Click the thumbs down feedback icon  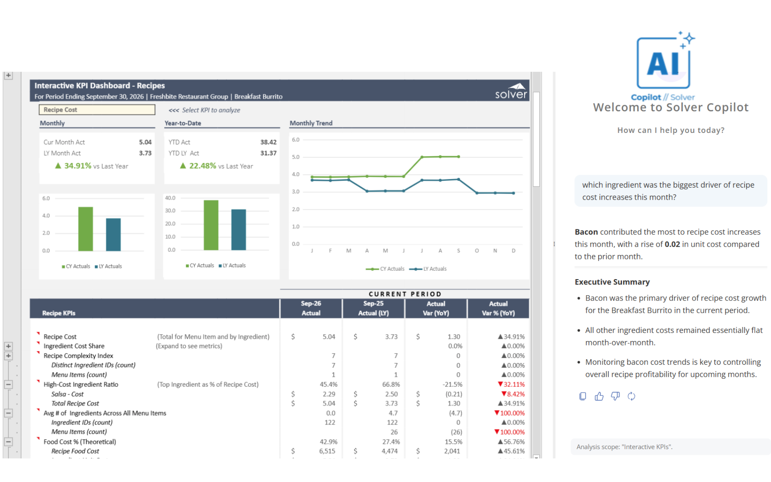click(615, 396)
